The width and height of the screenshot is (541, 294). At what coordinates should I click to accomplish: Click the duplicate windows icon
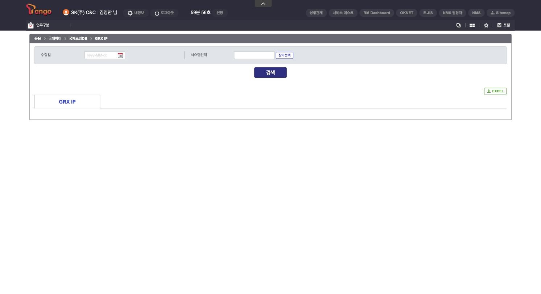pyautogui.click(x=458, y=25)
